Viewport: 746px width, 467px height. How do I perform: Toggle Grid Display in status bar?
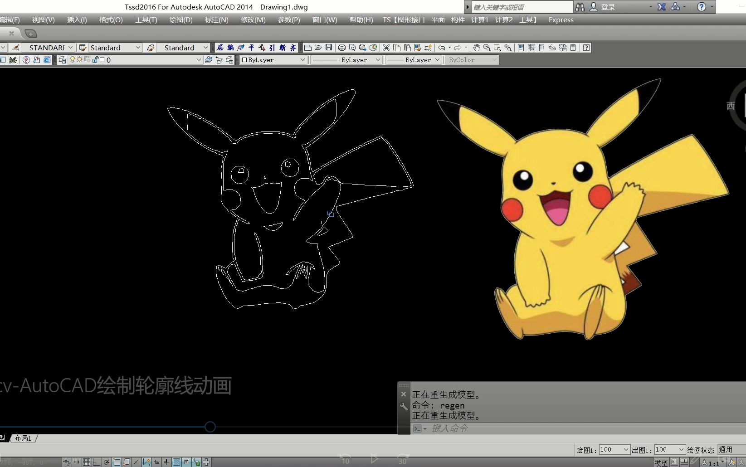[87, 462]
